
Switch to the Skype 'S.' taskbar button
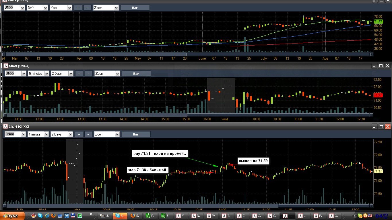click(x=120, y=216)
